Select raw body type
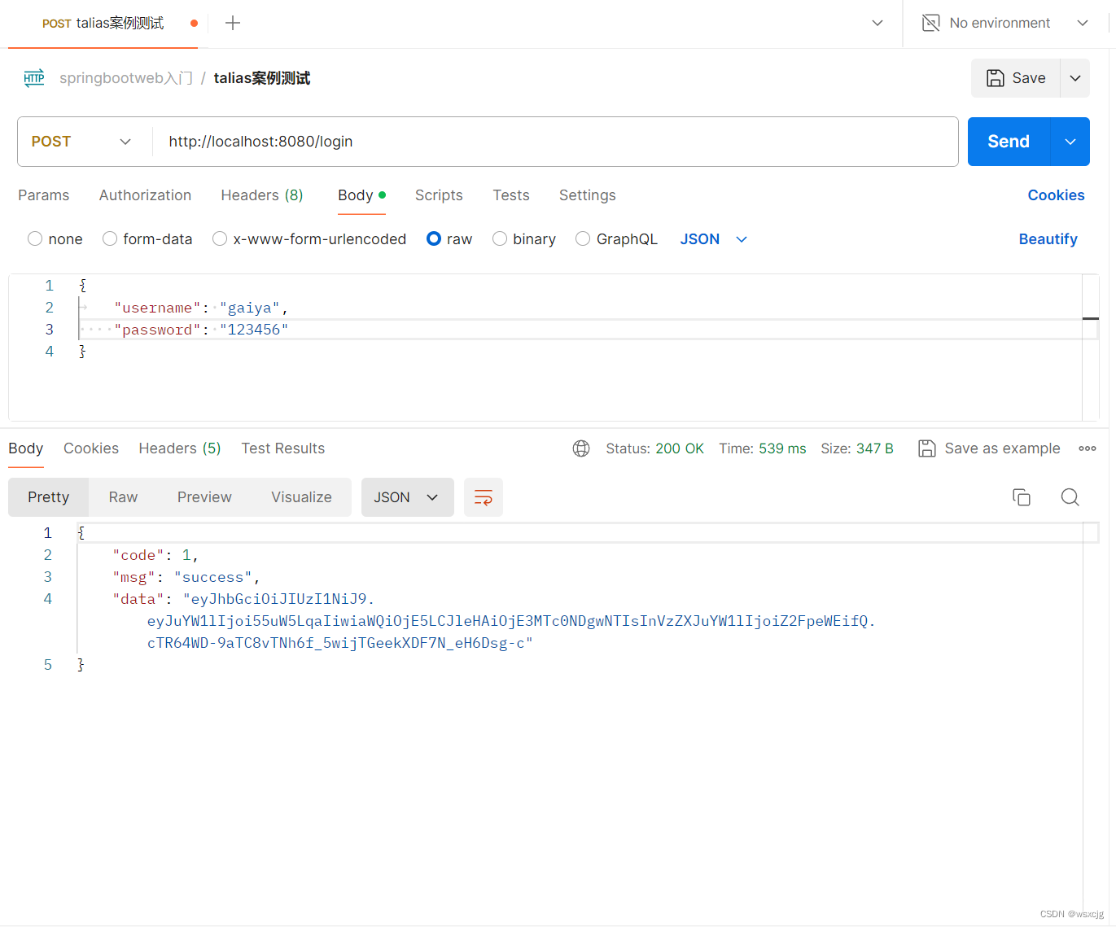 pos(434,238)
